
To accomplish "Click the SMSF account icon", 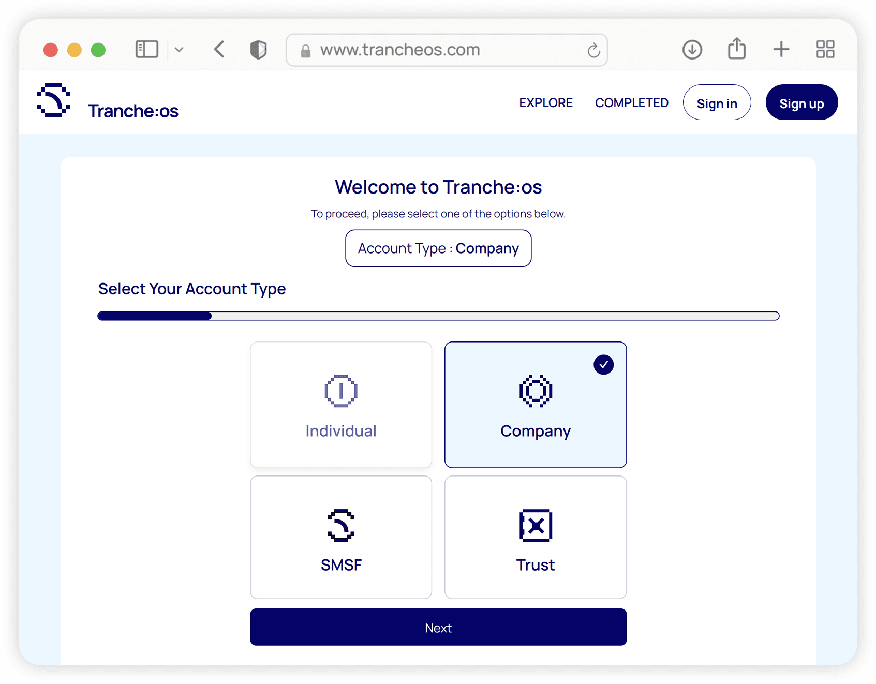I will [x=340, y=525].
